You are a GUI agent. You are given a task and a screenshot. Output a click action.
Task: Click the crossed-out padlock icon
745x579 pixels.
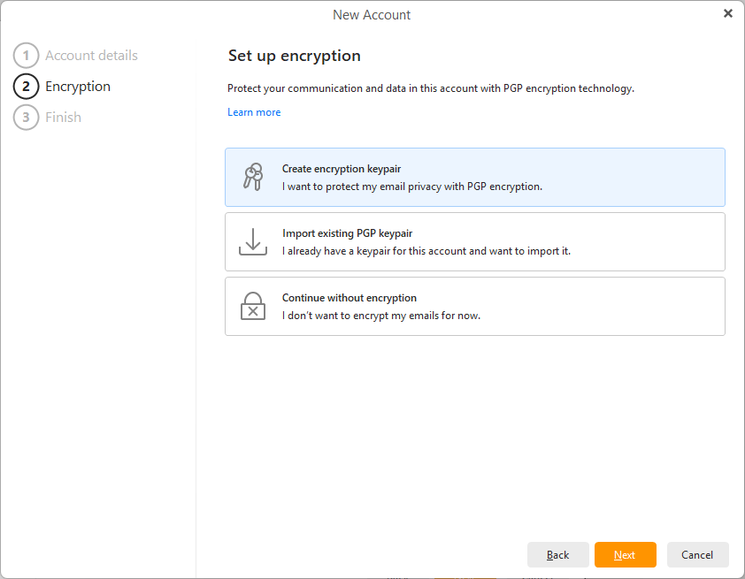(253, 306)
